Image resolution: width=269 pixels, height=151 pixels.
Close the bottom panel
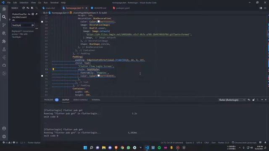pyautogui.click(x=266, y=100)
